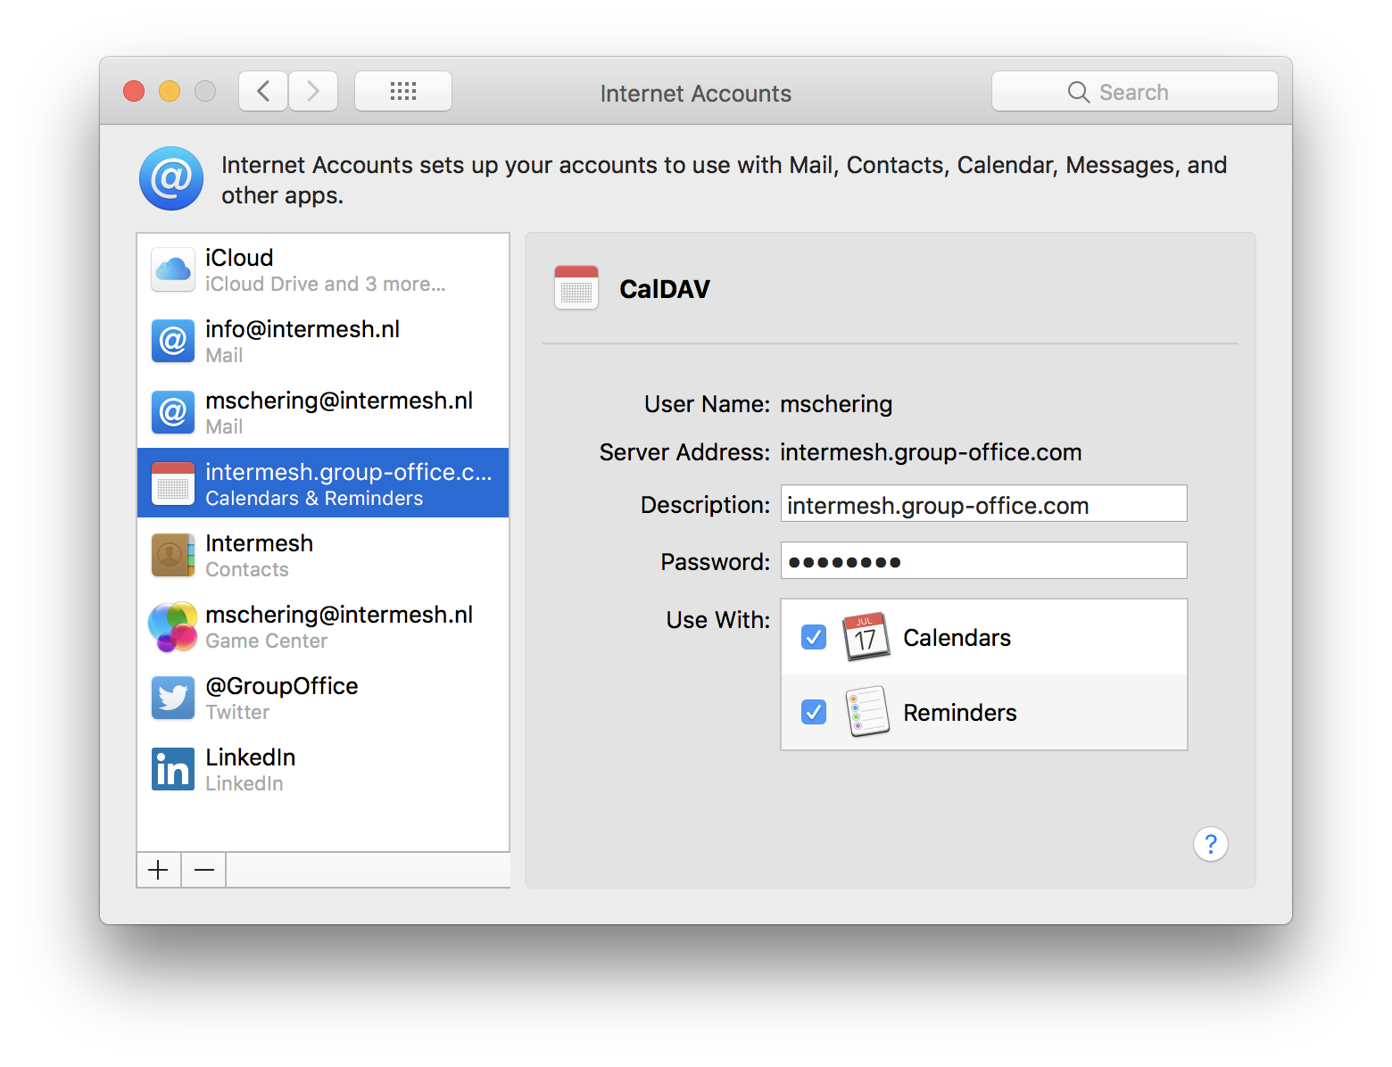1392x1067 pixels.
Task: Click the calendar icon beside intermesh.group-office.c...
Action: (x=173, y=484)
